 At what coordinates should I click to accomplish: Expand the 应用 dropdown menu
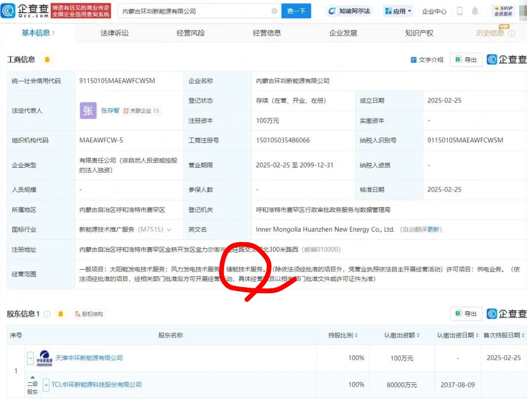tap(398, 11)
